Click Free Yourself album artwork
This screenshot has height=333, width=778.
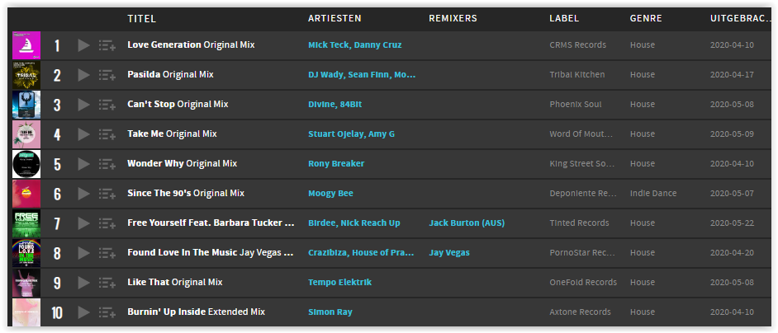26,223
